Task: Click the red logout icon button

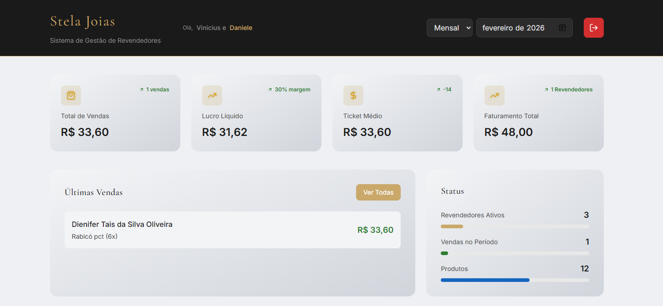Action: point(593,28)
